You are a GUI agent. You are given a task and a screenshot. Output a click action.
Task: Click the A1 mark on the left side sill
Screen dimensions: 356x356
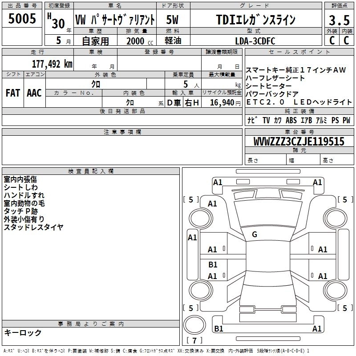[x=192, y=238]
